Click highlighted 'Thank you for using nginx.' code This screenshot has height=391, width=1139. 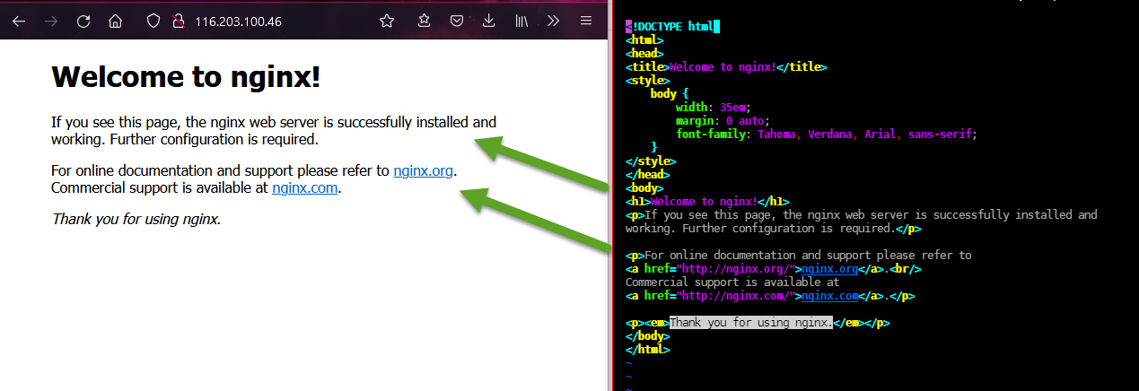point(751,323)
